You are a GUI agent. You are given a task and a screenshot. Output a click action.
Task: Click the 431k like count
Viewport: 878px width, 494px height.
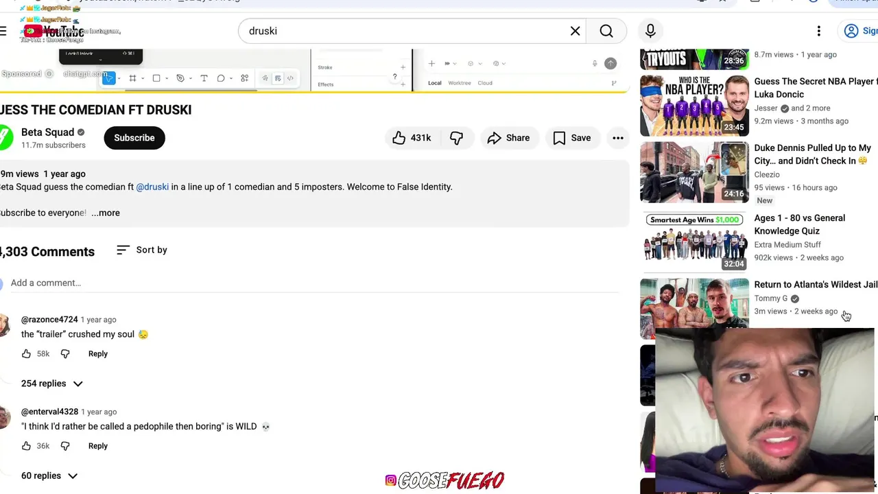(420, 138)
